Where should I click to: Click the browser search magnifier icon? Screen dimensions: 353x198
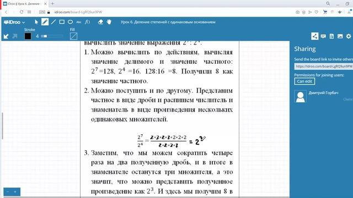click(328, 4)
